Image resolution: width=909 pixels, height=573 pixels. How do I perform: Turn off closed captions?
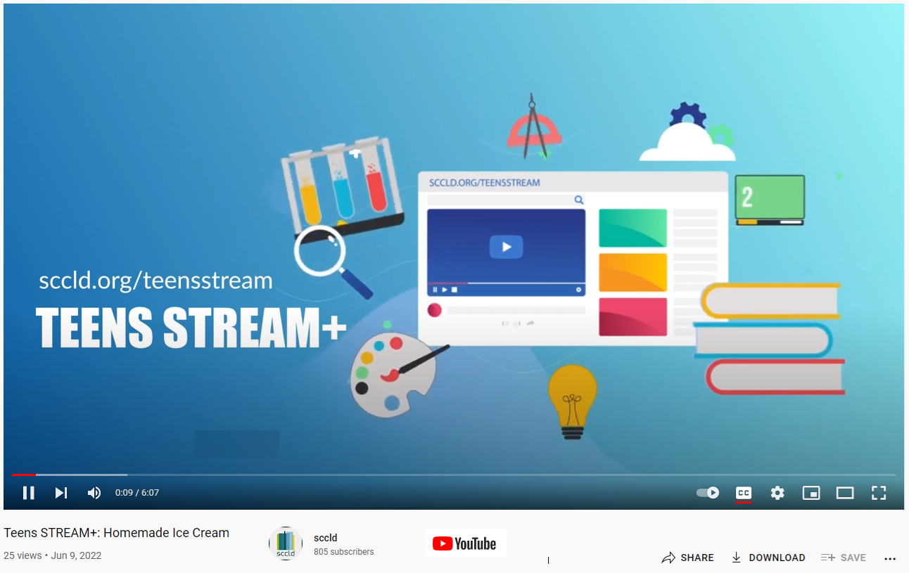tap(743, 493)
